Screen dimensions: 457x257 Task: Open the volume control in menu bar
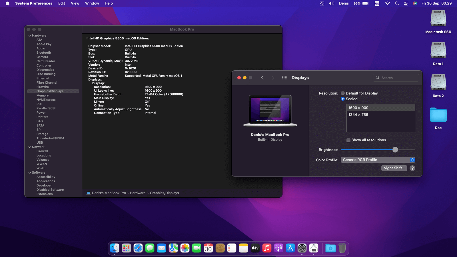(332, 3)
